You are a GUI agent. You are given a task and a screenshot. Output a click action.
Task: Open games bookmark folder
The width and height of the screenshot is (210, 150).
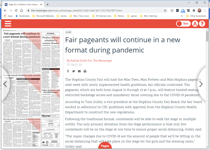point(132,16)
